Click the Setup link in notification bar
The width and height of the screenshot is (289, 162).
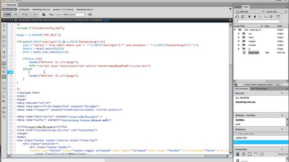click(x=106, y=20)
